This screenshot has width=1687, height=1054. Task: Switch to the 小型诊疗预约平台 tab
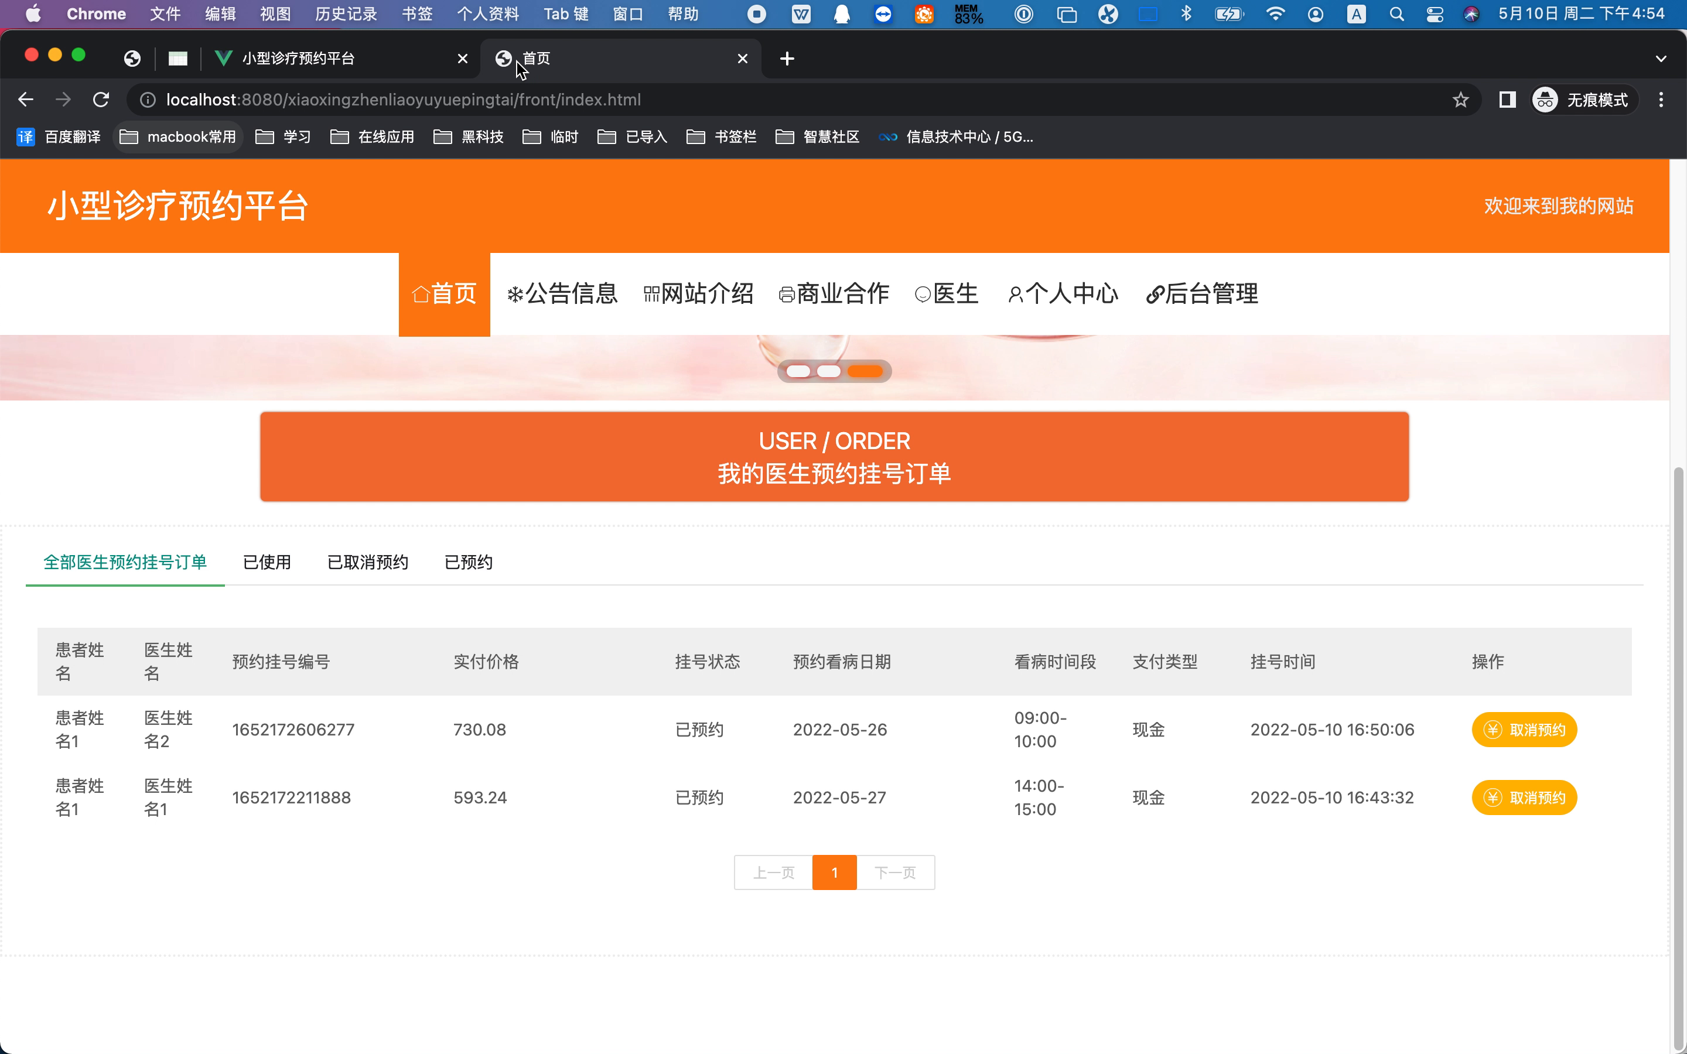(342, 59)
